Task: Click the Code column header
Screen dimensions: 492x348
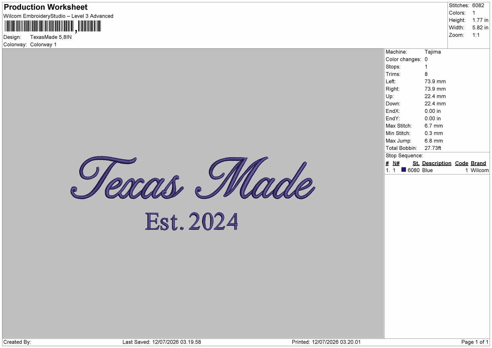Action: click(x=461, y=163)
